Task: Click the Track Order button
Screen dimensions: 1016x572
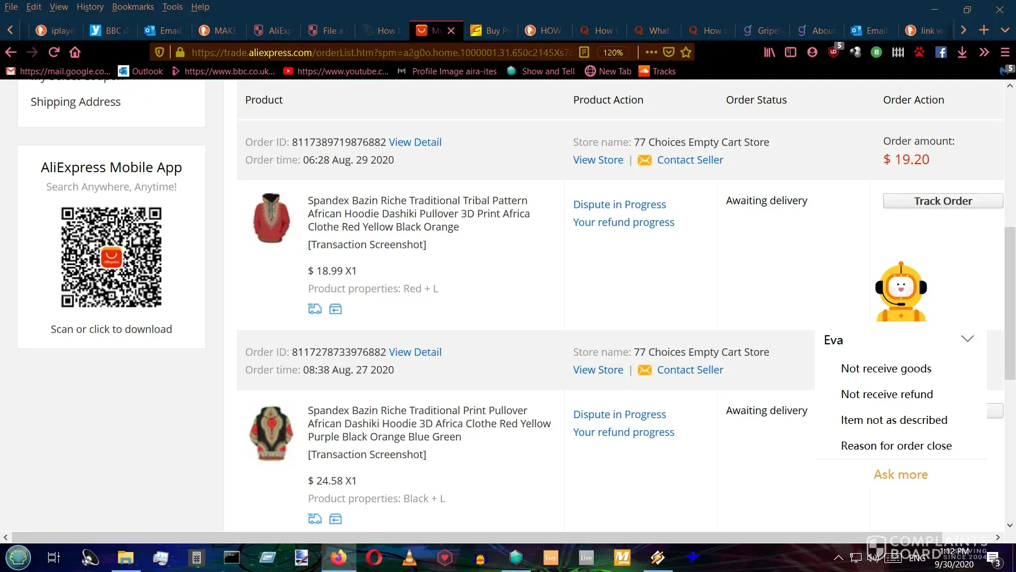Action: [943, 201]
